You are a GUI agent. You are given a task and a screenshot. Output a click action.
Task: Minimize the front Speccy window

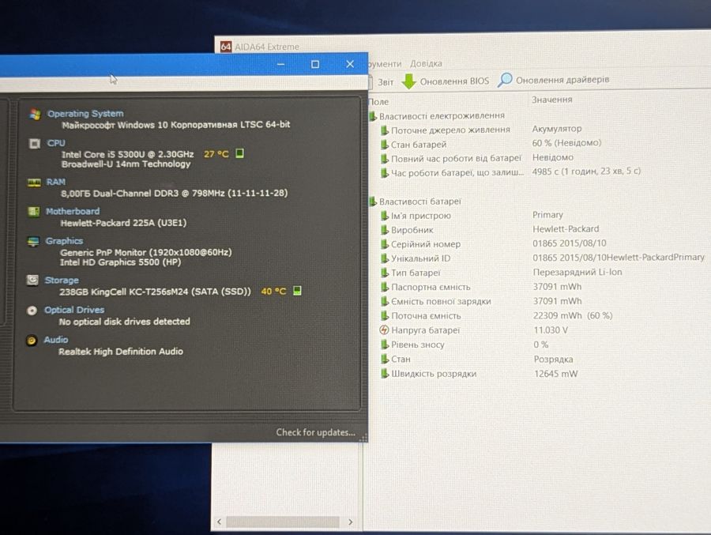point(280,65)
